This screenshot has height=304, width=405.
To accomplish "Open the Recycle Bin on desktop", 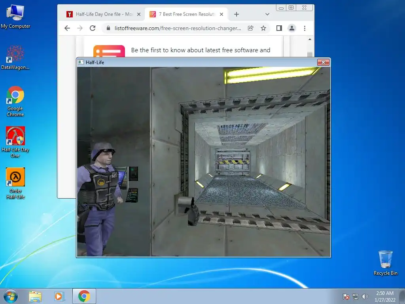I will click(x=385, y=263).
